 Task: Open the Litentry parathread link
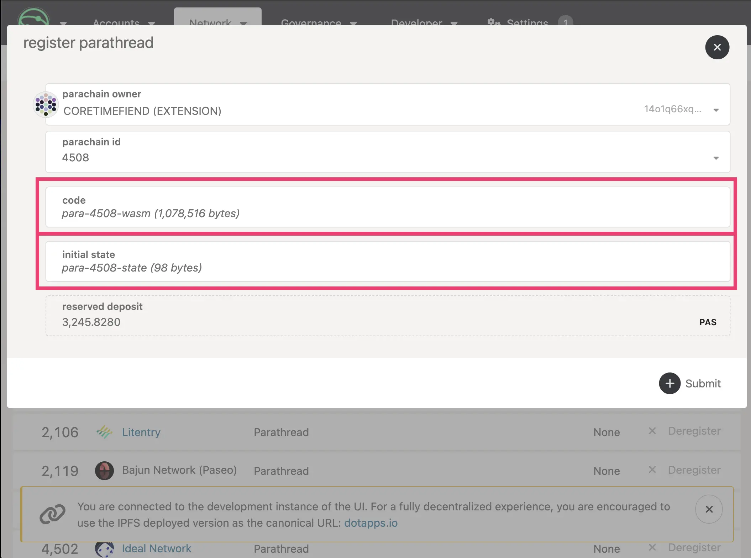(x=141, y=432)
